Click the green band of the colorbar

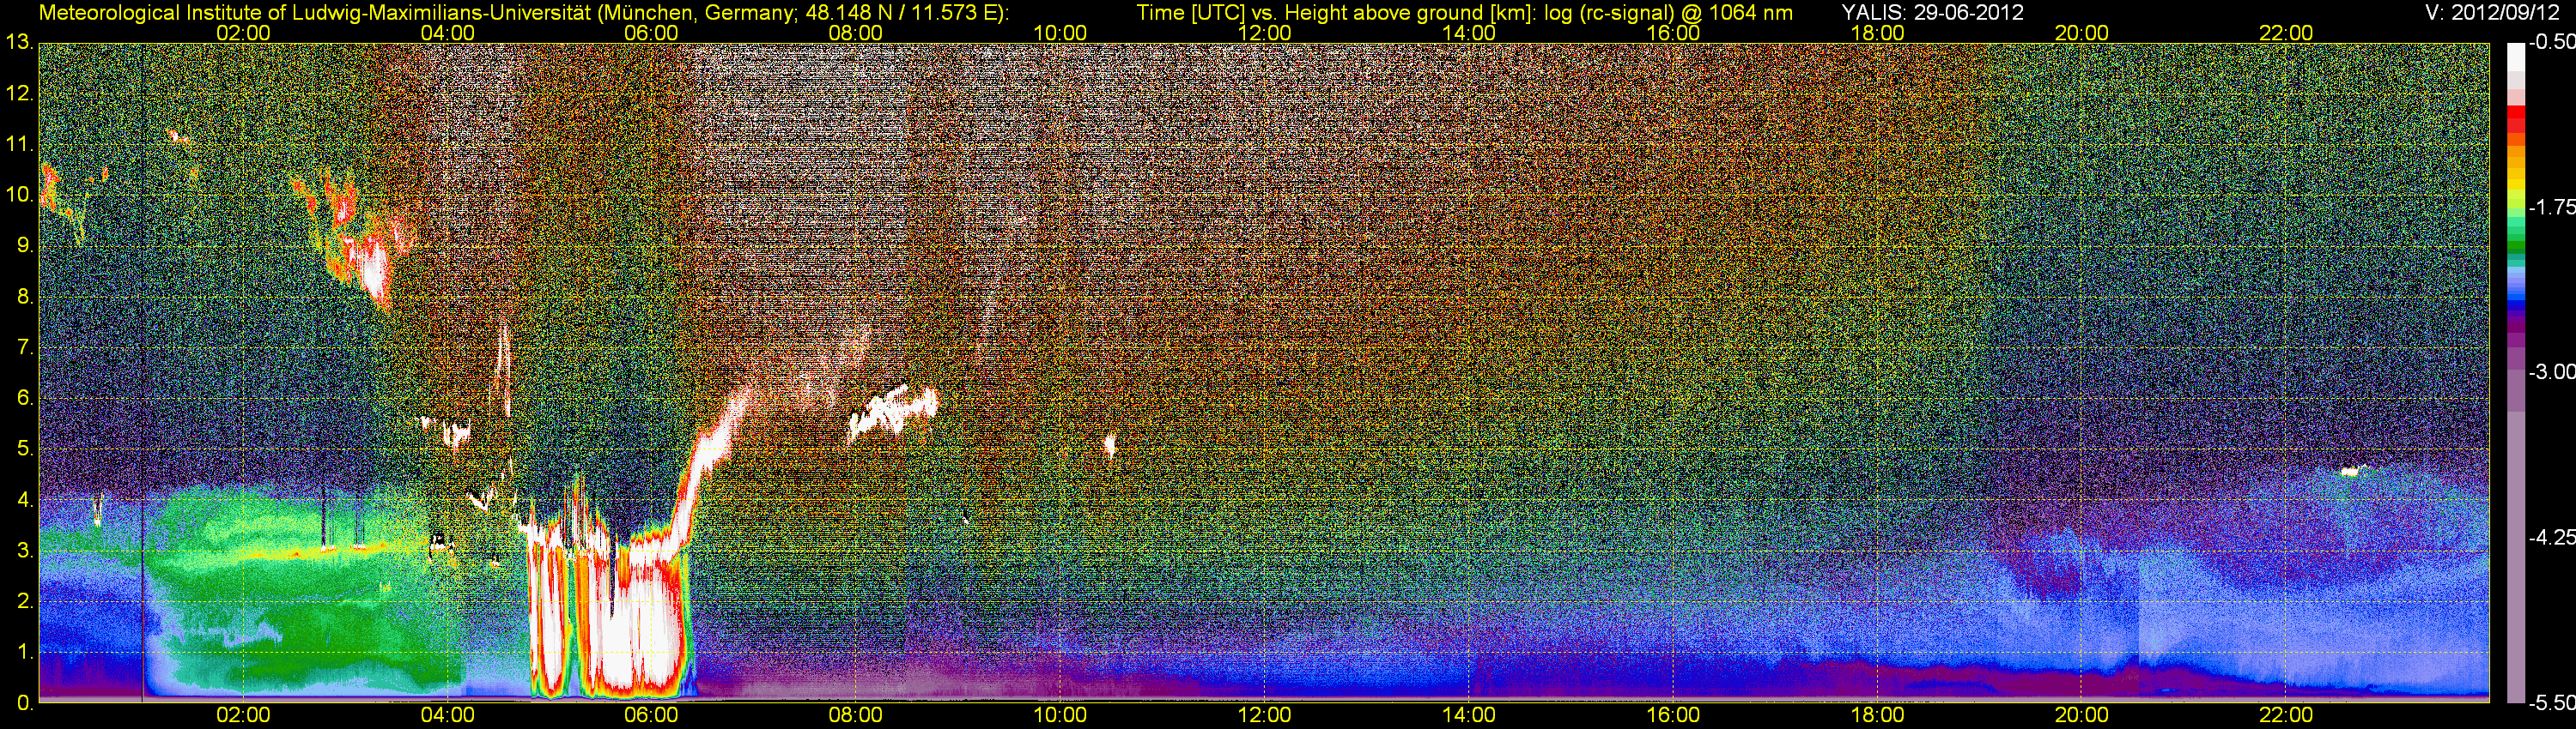tap(2516, 239)
